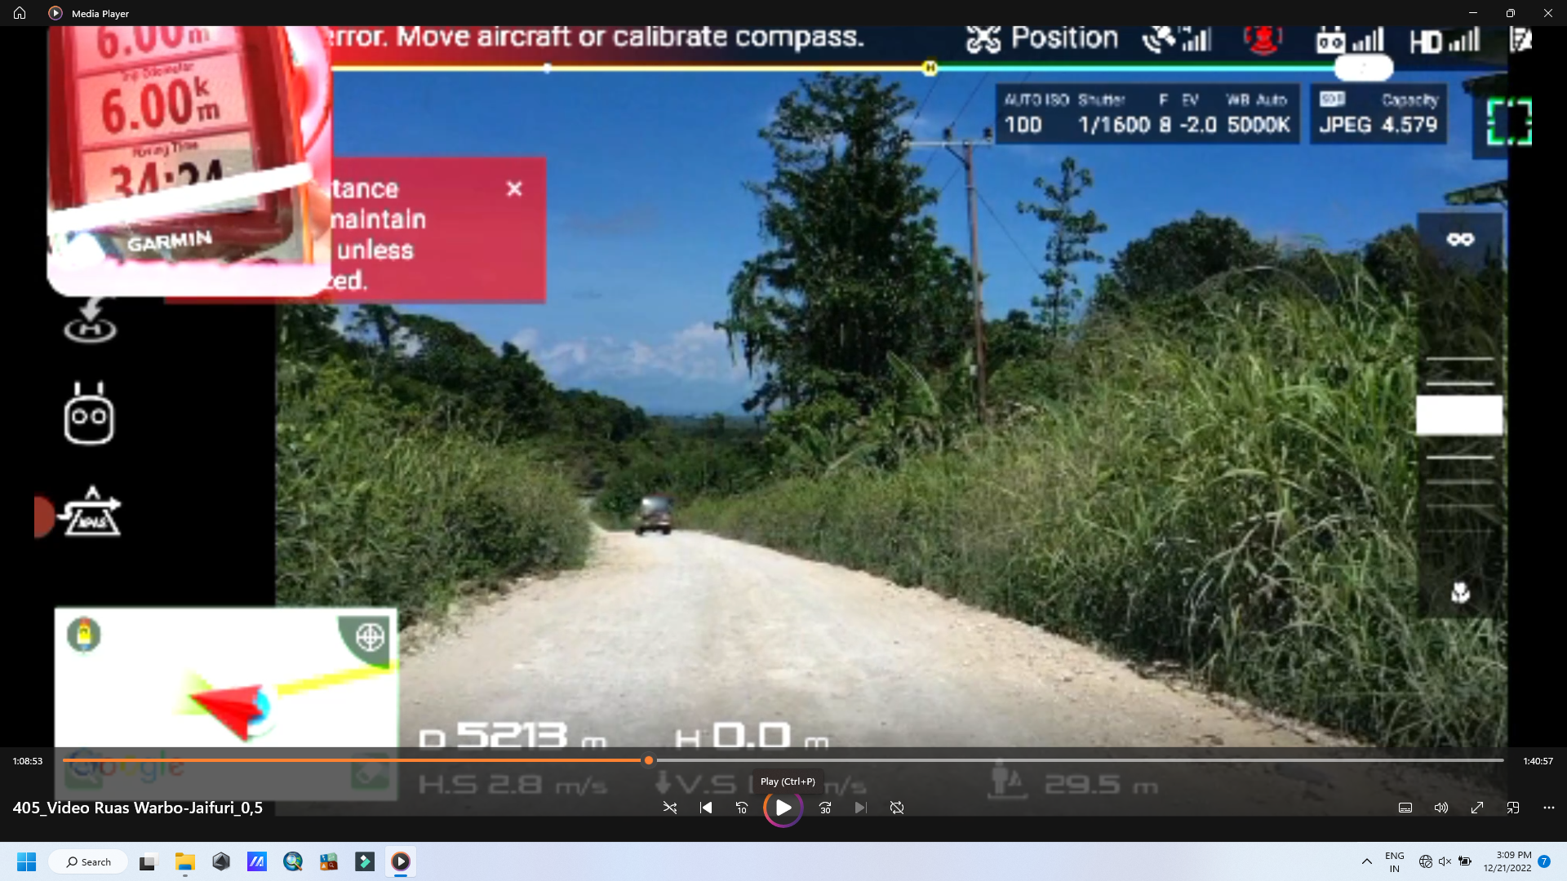Viewport: 1567px width, 881px height.
Task: Skip to next track
Action: (860, 808)
